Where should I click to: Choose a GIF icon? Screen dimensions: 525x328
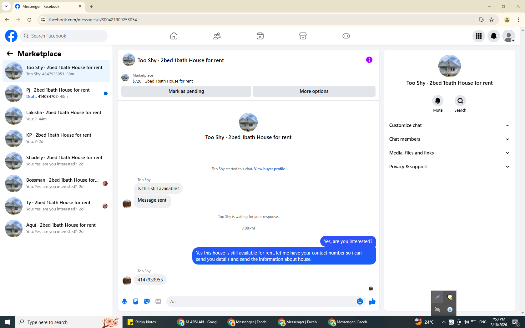pyautogui.click(x=158, y=301)
